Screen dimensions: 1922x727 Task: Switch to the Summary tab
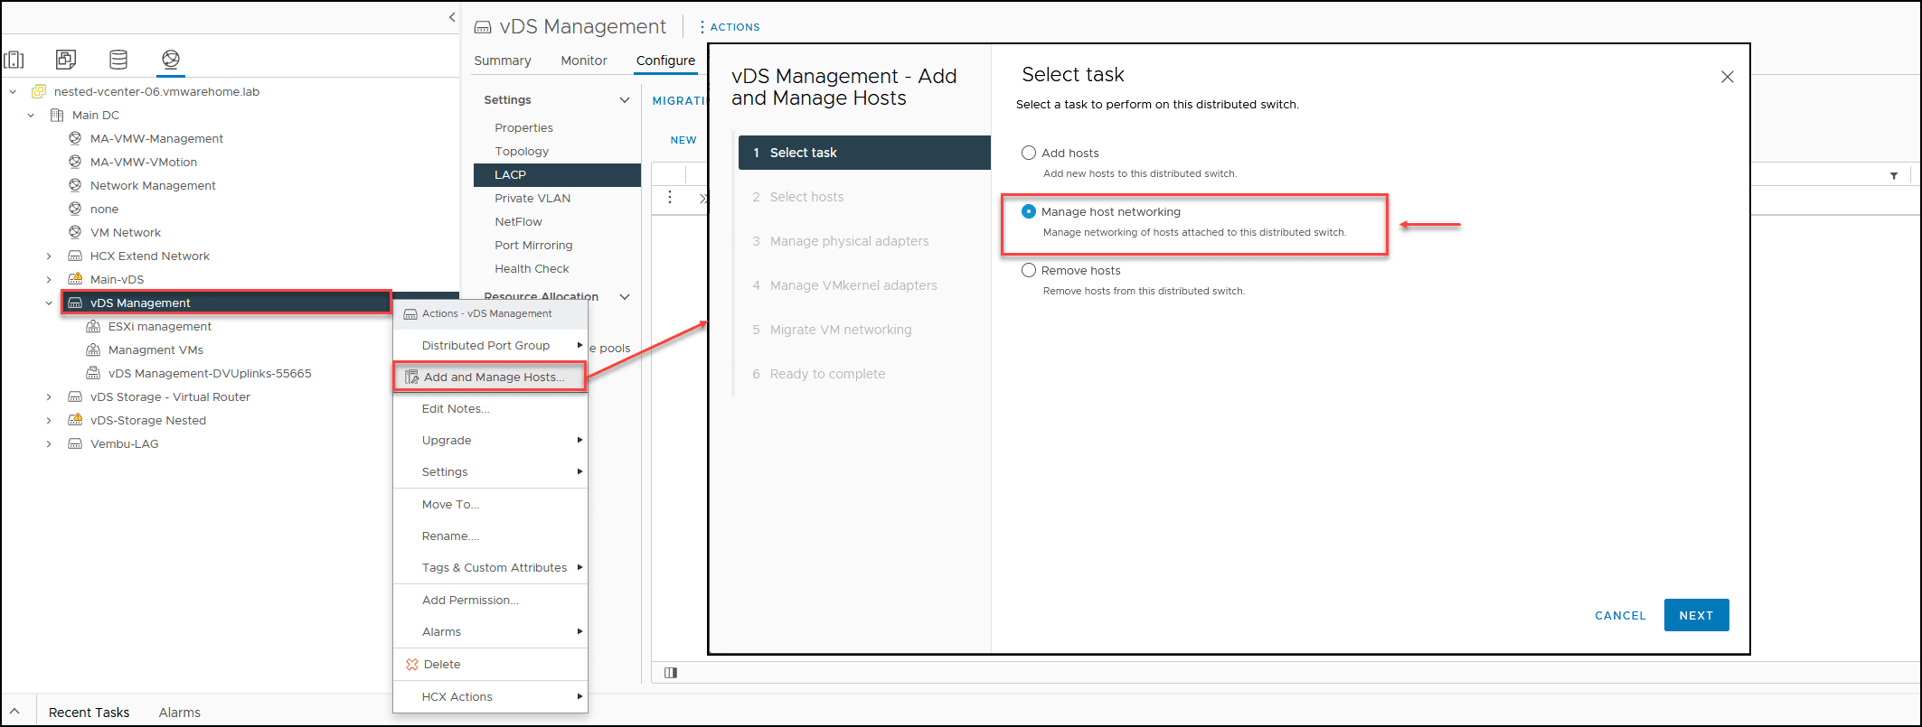(x=503, y=61)
